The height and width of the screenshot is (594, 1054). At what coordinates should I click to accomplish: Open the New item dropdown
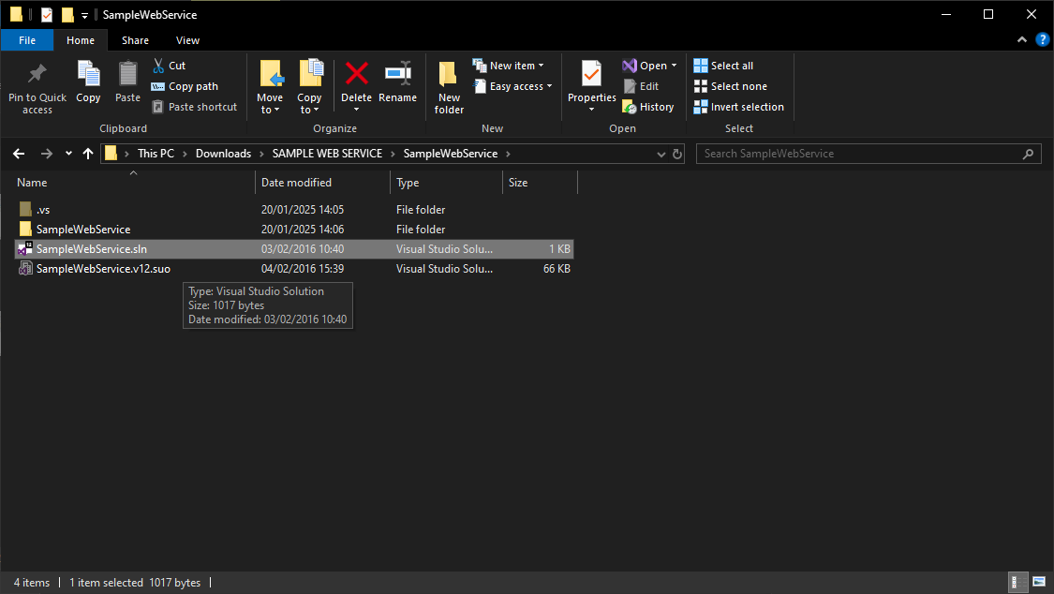pyautogui.click(x=508, y=66)
